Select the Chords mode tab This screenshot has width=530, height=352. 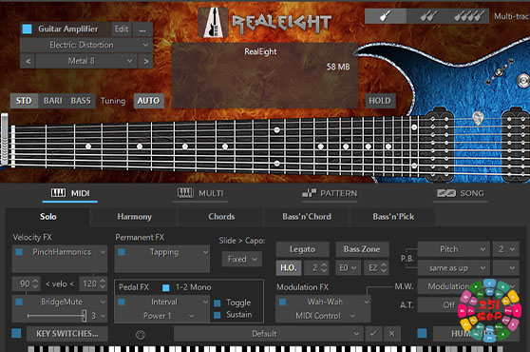(x=221, y=217)
